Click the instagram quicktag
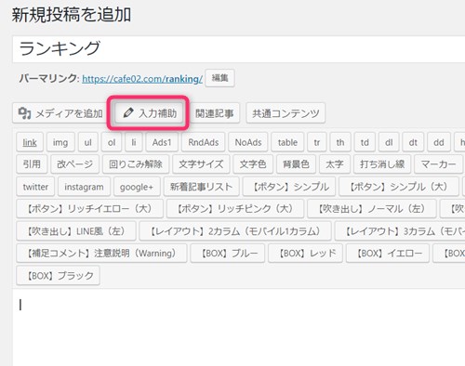The height and width of the screenshot is (366, 465). coord(84,187)
